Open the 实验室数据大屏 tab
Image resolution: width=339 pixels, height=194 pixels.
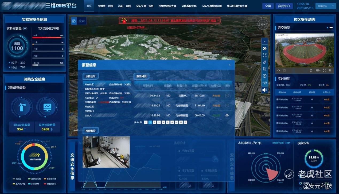(167, 6)
